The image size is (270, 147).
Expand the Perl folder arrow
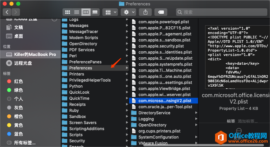click(x=127, y=56)
